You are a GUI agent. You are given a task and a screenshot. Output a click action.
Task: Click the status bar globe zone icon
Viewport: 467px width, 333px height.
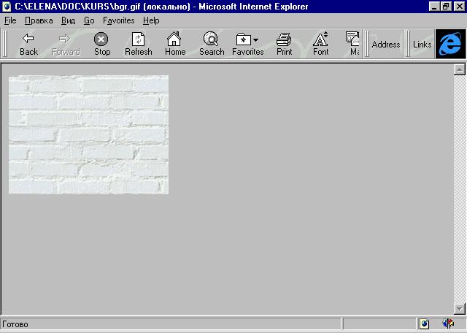coord(425,324)
